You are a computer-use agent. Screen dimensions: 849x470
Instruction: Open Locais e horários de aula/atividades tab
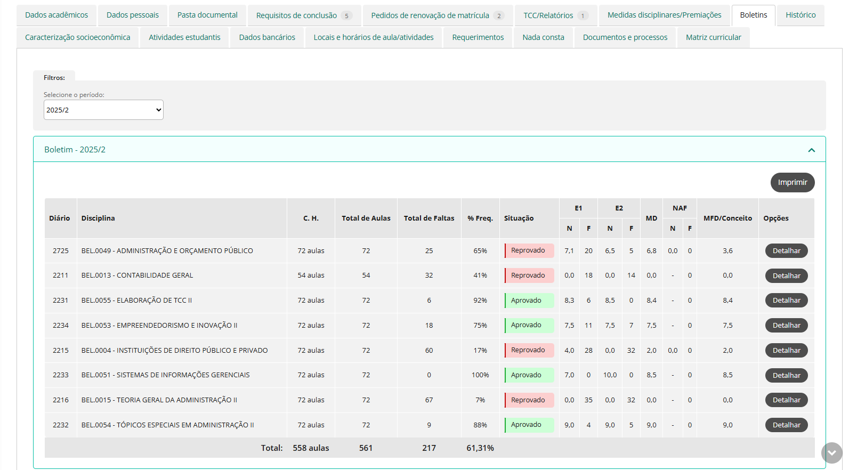374,37
